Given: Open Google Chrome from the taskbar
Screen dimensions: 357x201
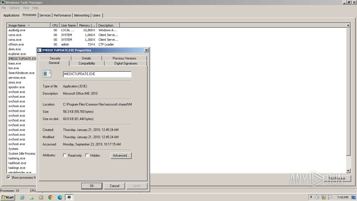Looking at the screenshot, I should point(50,197).
